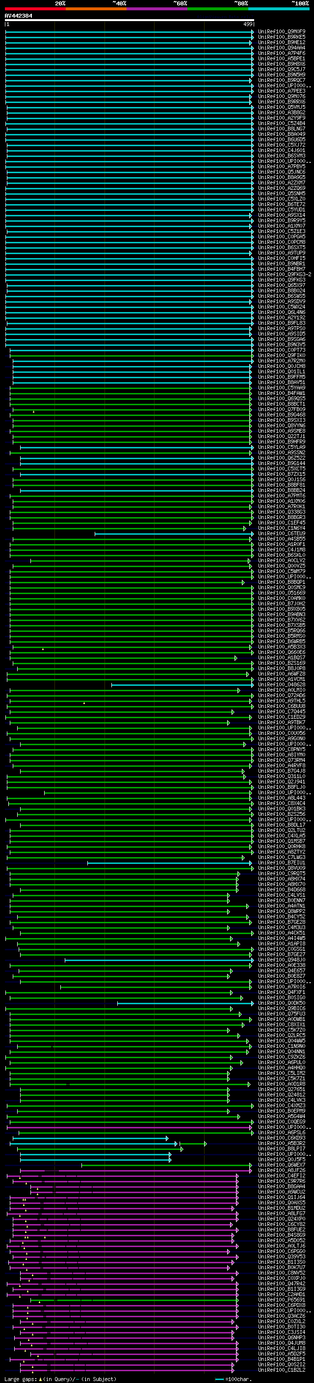This screenshot has height=1383, width=314.
Task: Select the label UniRef100_C0PT73
Action: pos(282,351)
